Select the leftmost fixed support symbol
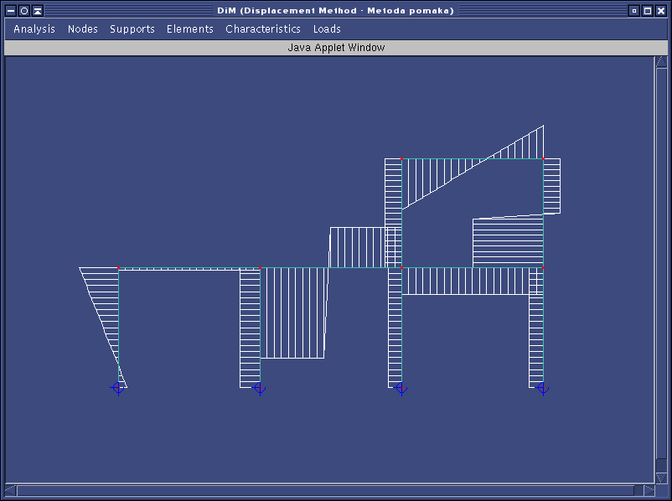The width and height of the screenshot is (672, 501). click(118, 388)
